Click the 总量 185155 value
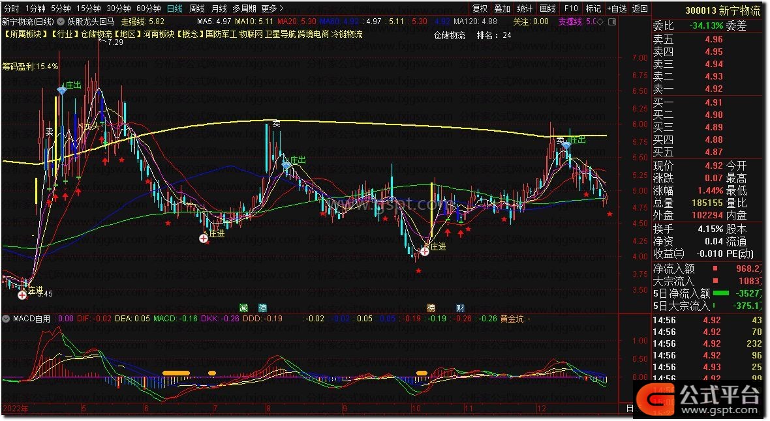Screen dimensions: 770x421 [707, 203]
